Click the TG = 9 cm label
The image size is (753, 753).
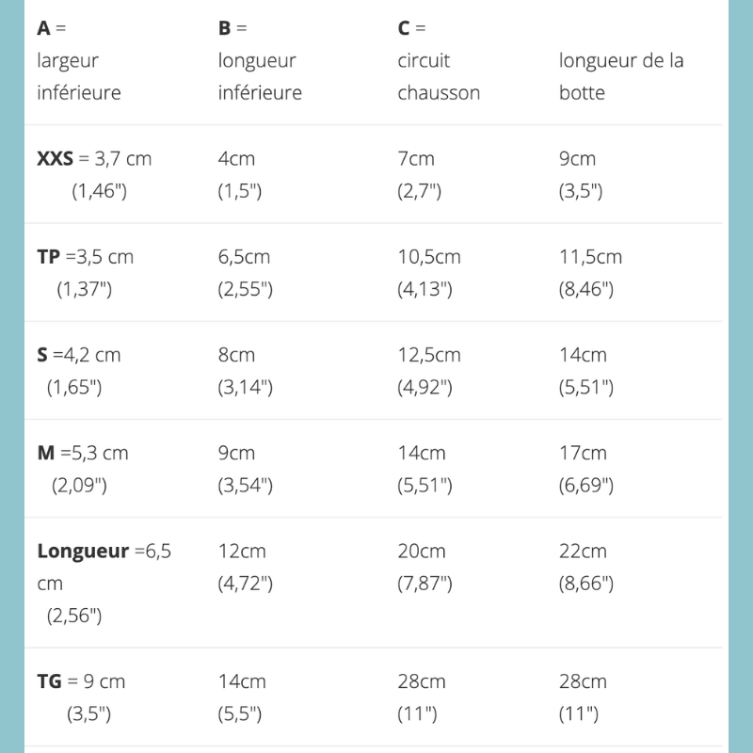click(x=81, y=681)
